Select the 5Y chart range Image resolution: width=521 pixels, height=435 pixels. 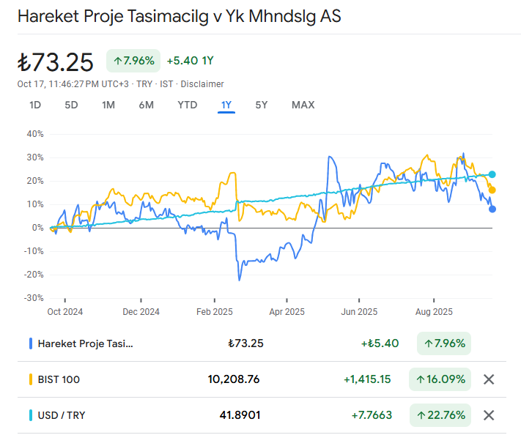tap(262, 105)
